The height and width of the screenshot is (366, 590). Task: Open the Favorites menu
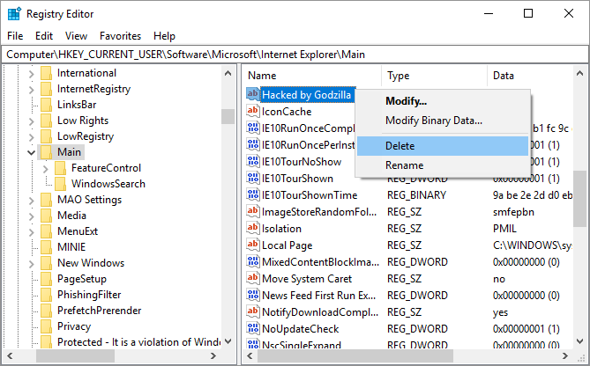click(x=120, y=36)
